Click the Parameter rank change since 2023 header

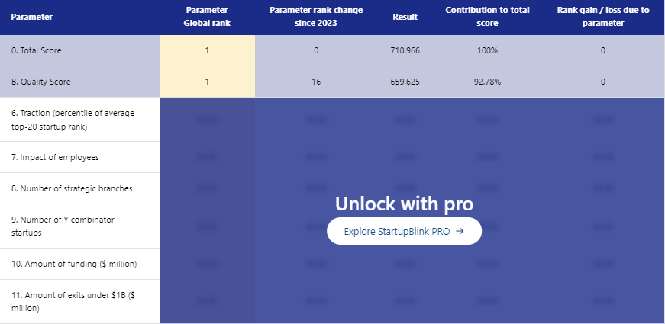316,17
